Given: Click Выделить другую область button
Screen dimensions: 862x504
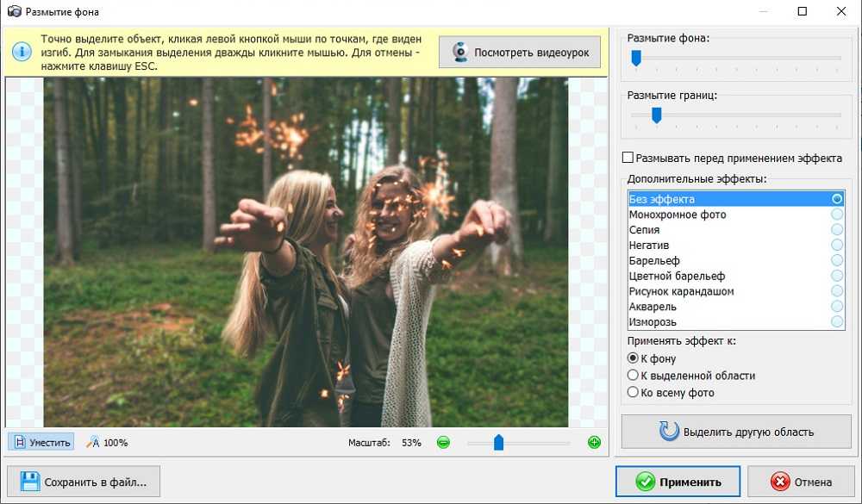Looking at the screenshot, I should tap(736, 432).
